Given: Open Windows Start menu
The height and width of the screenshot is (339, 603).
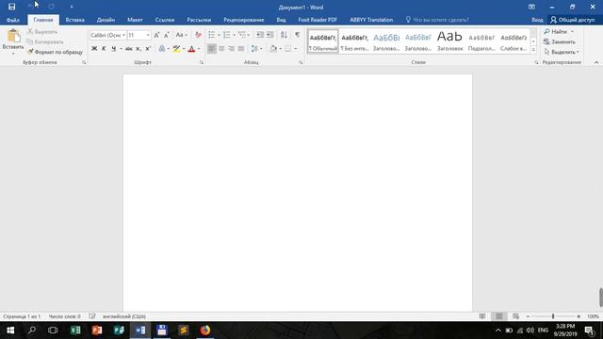Looking at the screenshot, I should pyautogui.click(x=10, y=331).
